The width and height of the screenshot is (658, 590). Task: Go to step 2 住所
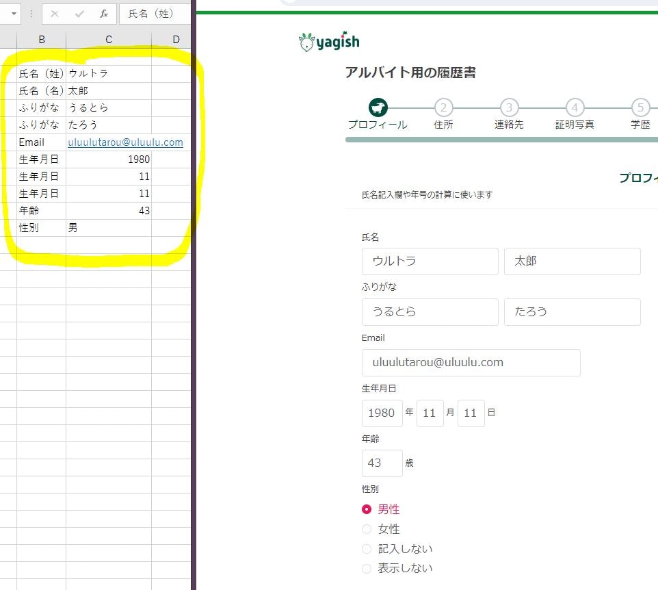coord(443,107)
